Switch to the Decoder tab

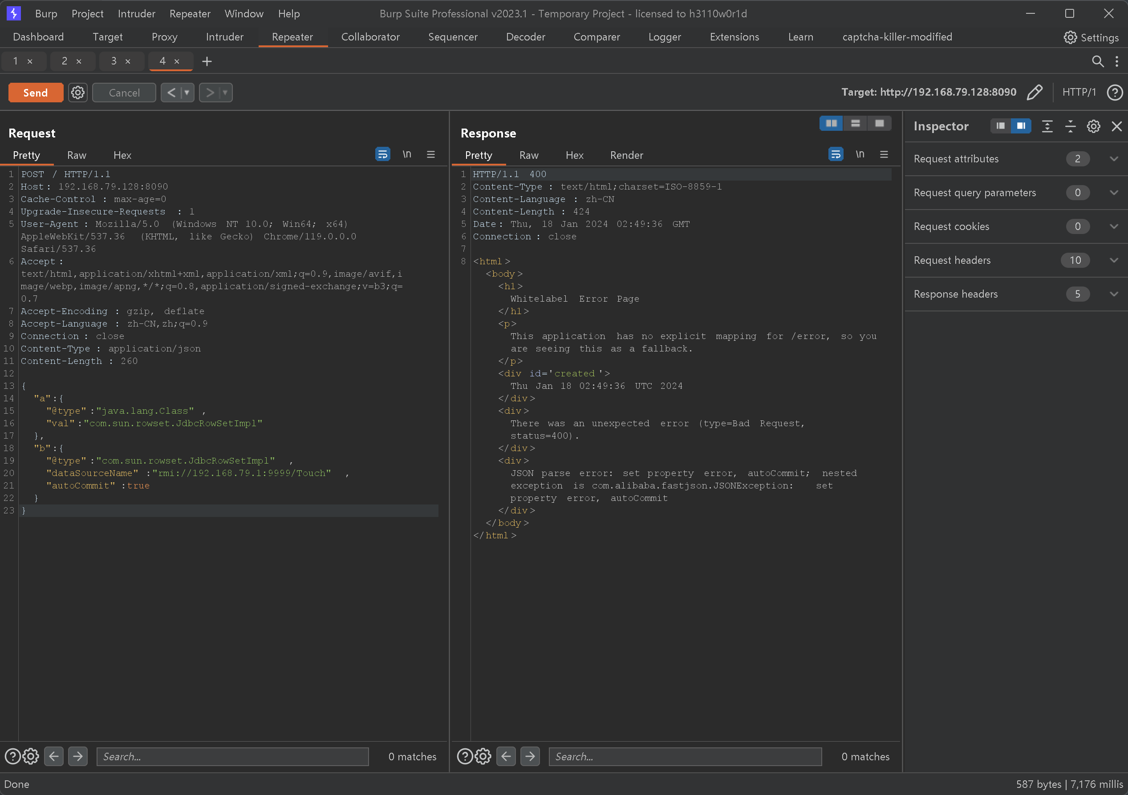point(525,37)
